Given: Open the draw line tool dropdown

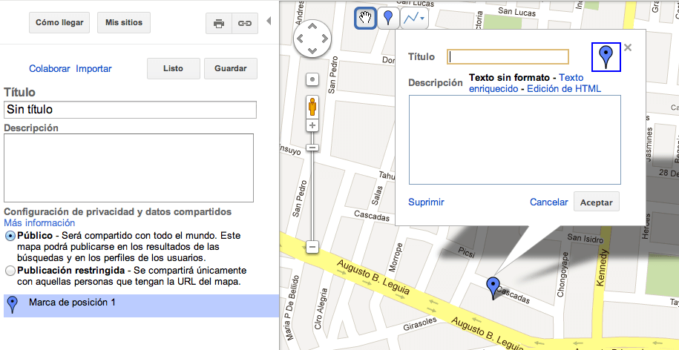Looking at the screenshot, I should [x=414, y=19].
